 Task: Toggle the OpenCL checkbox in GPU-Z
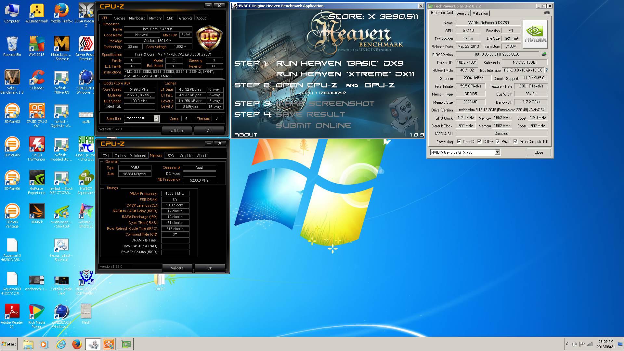click(x=459, y=141)
